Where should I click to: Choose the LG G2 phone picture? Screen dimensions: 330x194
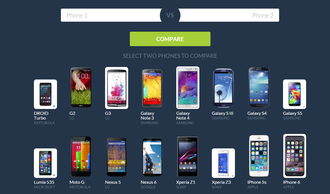coord(81,88)
